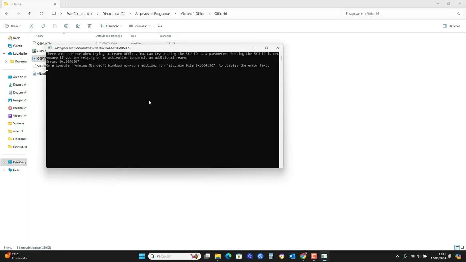Open the orange Camtasia icon on taskbar
Image resolution: width=466 pixels, height=262 pixels.
[314, 256]
